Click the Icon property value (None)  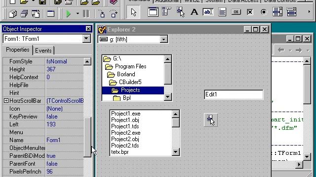[x=65, y=109]
